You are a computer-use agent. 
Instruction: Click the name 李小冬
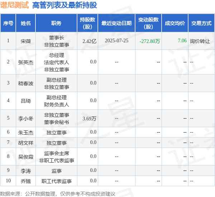[26, 119]
